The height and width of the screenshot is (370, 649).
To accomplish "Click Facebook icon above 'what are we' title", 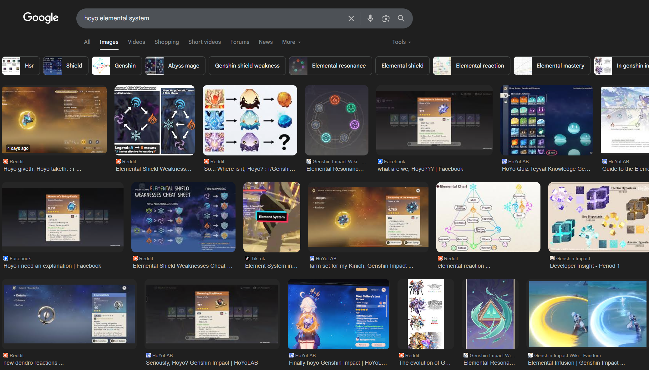I will pos(380,161).
